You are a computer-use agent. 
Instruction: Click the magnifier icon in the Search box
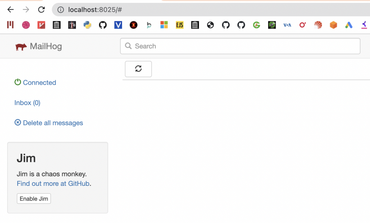point(128,46)
